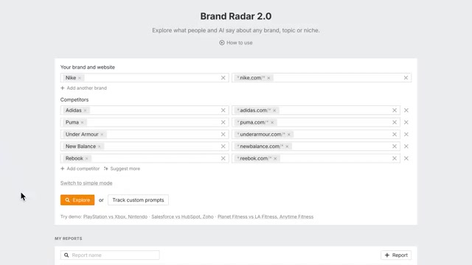Click the MY REPORTS section label

point(69,239)
